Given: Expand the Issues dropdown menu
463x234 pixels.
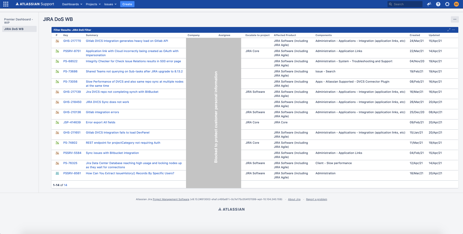Looking at the screenshot, I should click(110, 4).
